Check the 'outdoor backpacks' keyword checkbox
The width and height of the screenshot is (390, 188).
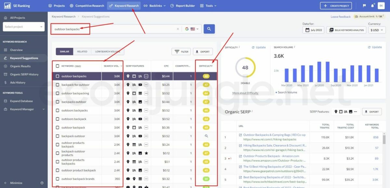58,76
